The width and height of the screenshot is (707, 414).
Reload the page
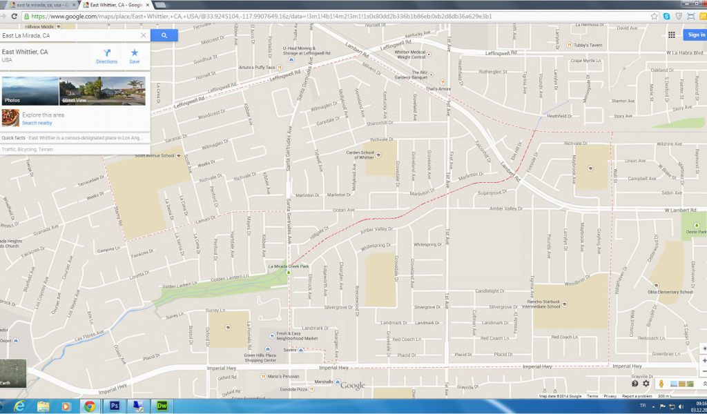pyautogui.click(x=14, y=17)
